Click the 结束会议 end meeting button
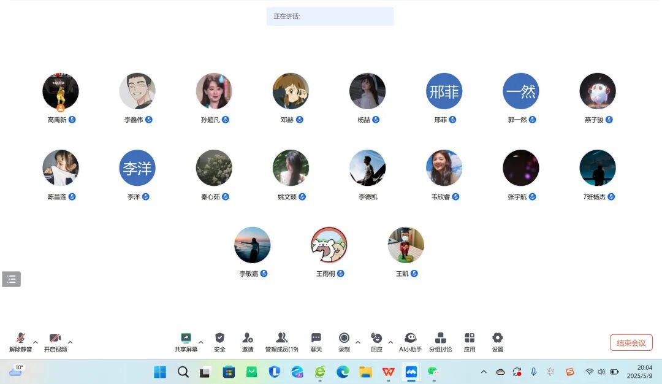Image resolution: width=662 pixels, height=384 pixels. pos(631,342)
